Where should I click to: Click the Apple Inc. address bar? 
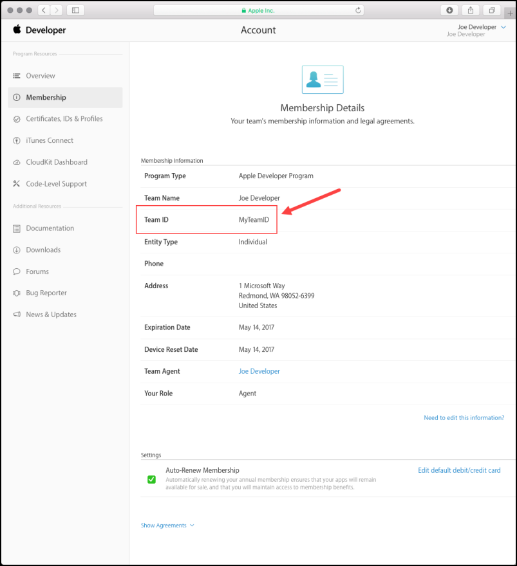click(259, 10)
